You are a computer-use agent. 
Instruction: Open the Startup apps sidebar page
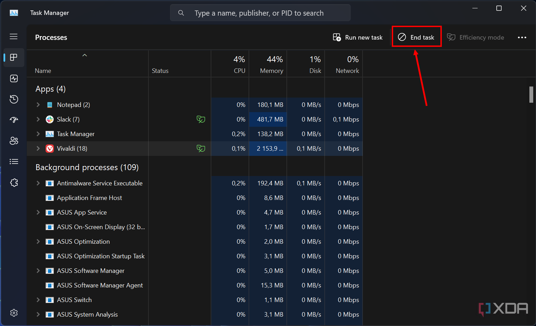14,120
